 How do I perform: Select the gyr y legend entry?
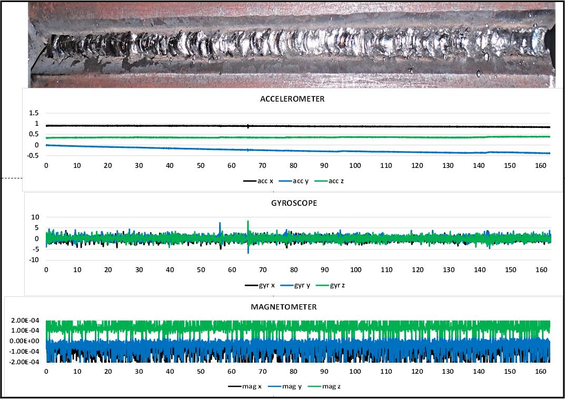click(x=295, y=286)
